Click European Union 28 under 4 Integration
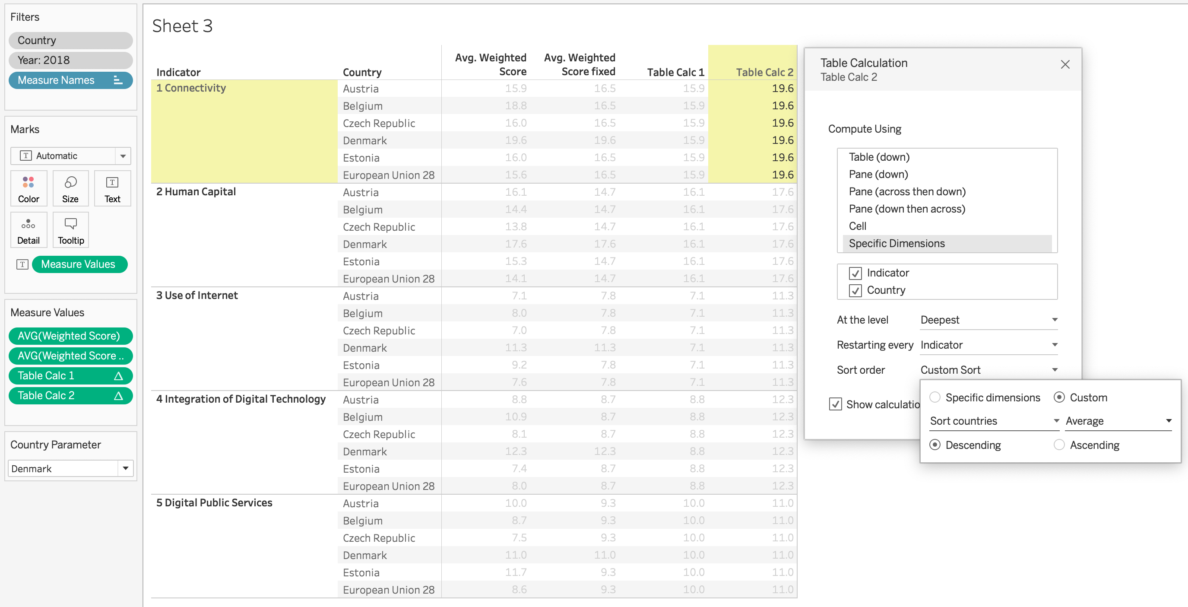This screenshot has width=1188, height=607. pos(389,486)
